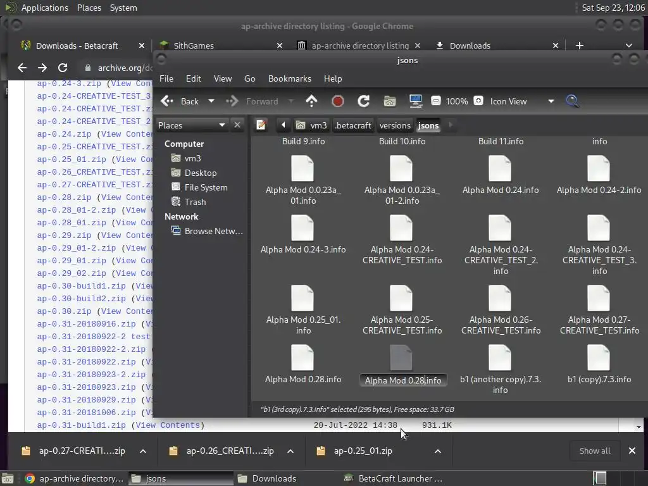This screenshot has width=648, height=486.
Task: Reload the archive.org page in Chrome
Action: click(x=63, y=67)
